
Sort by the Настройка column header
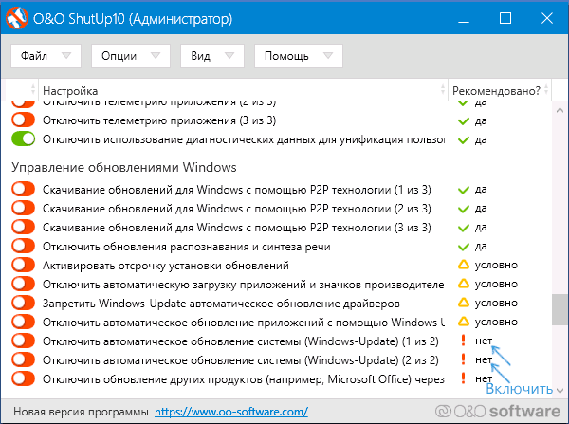[x=243, y=90]
